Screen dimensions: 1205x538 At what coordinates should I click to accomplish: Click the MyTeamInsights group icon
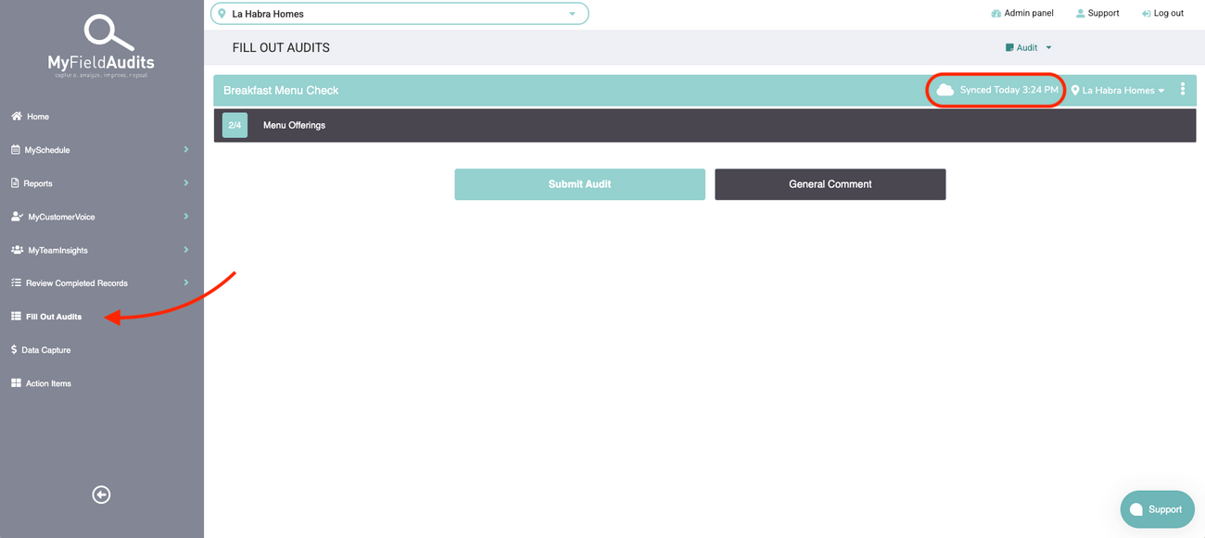point(18,250)
